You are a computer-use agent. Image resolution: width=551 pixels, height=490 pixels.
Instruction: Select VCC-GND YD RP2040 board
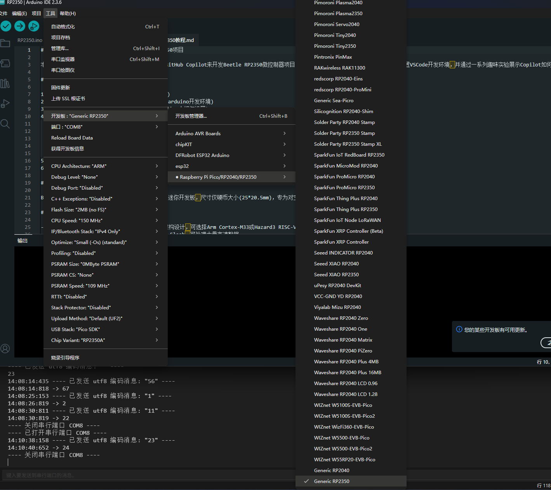click(351, 296)
